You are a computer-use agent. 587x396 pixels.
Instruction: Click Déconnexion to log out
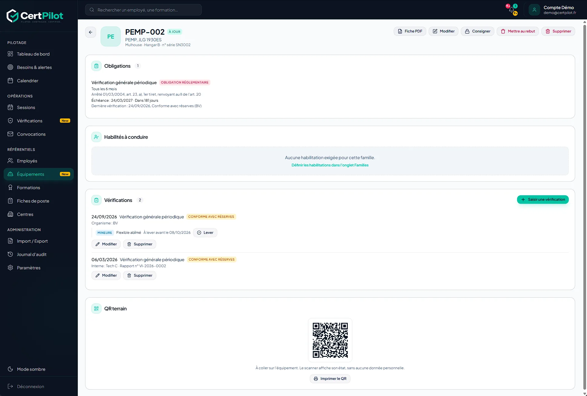click(x=39, y=387)
